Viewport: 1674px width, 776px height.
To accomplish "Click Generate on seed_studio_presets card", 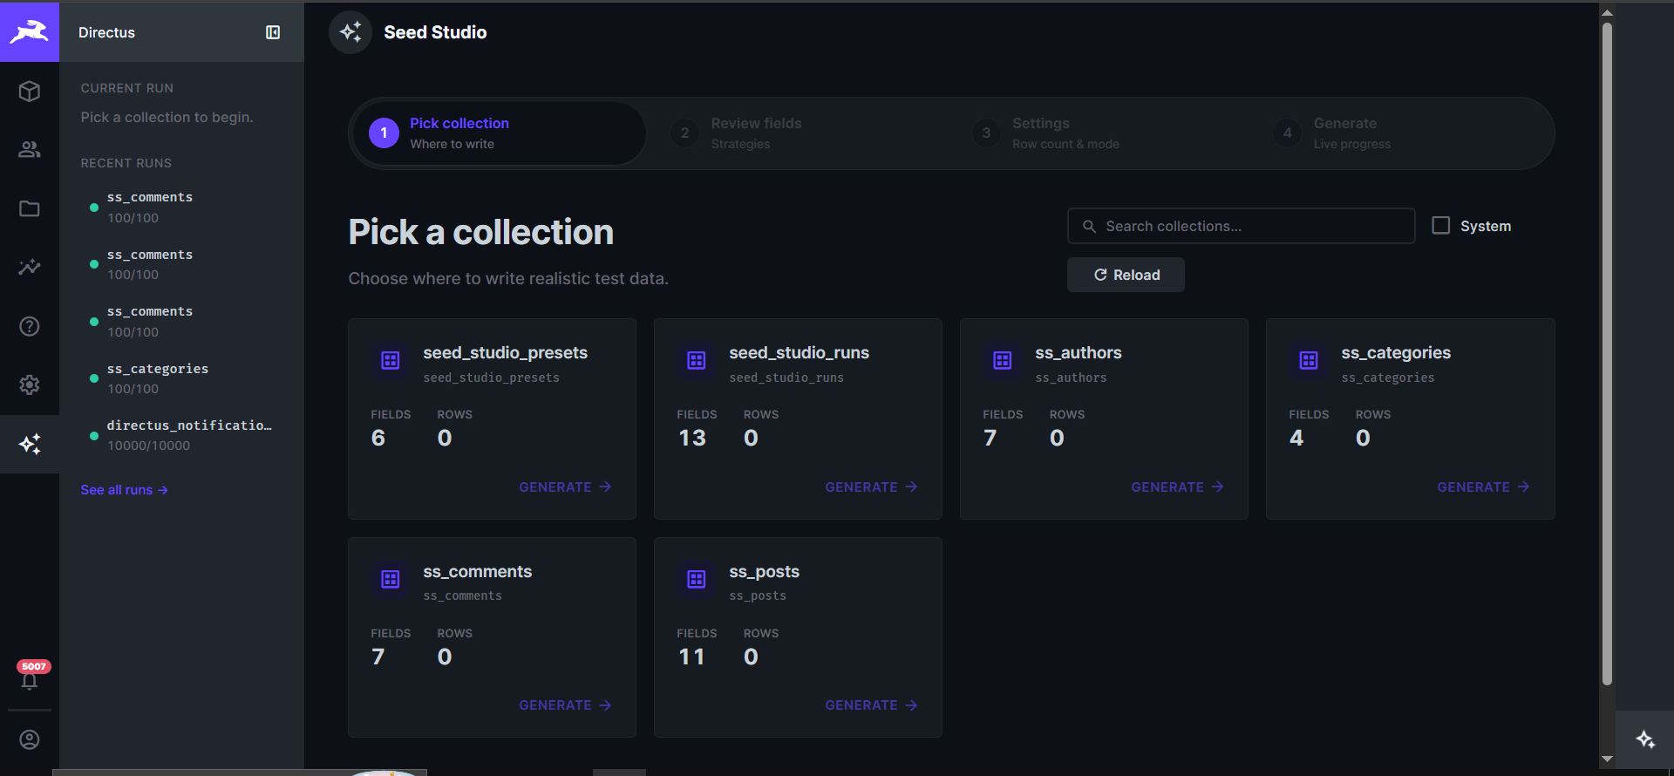I will coord(565,487).
